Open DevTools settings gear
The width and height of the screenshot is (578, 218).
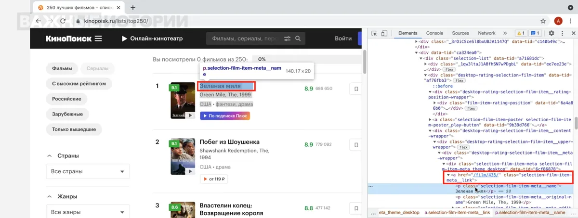point(552,33)
